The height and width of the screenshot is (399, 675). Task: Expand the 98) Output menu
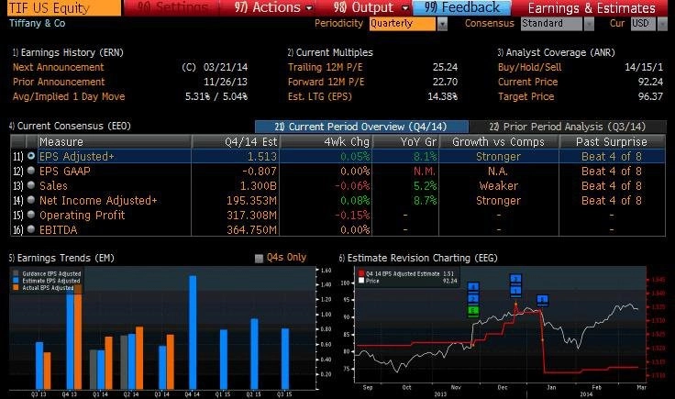coord(371,7)
